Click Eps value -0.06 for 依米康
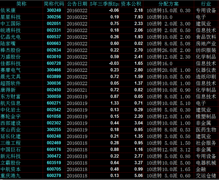Screen dimensions: 219x180 pyautogui.click(x=114, y=10)
